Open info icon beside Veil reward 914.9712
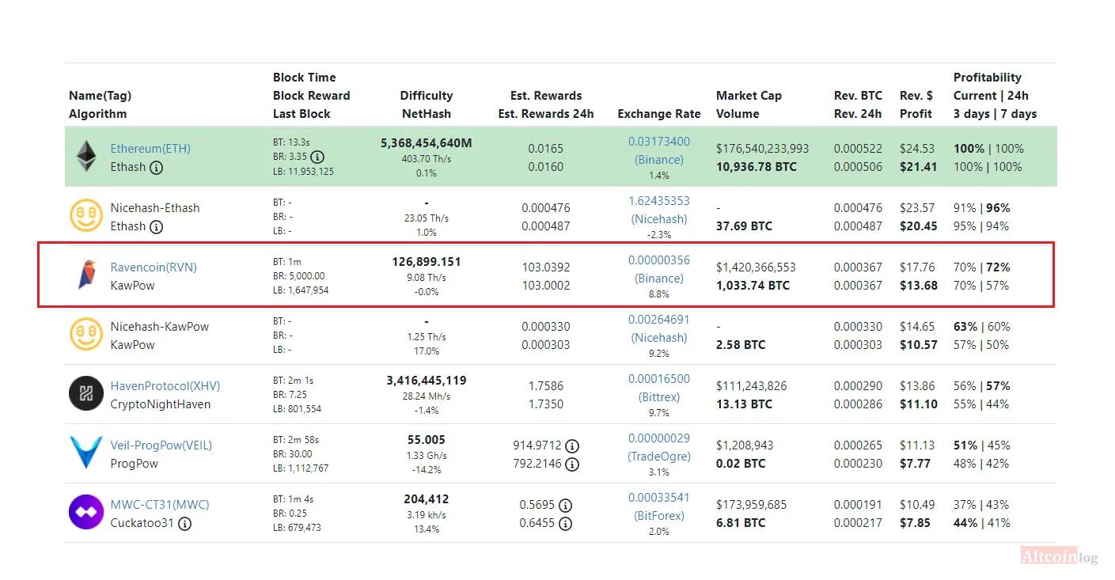The width and height of the screenshot is (1115, 580). tap(572, 446)
